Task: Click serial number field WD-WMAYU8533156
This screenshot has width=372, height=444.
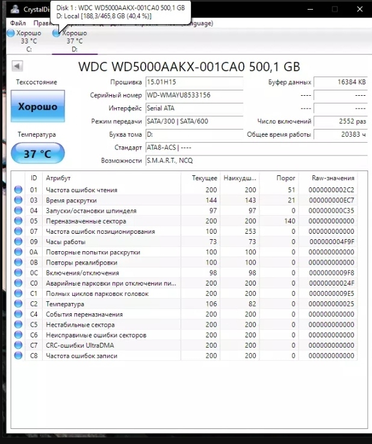Action: [x=194, y=95]
